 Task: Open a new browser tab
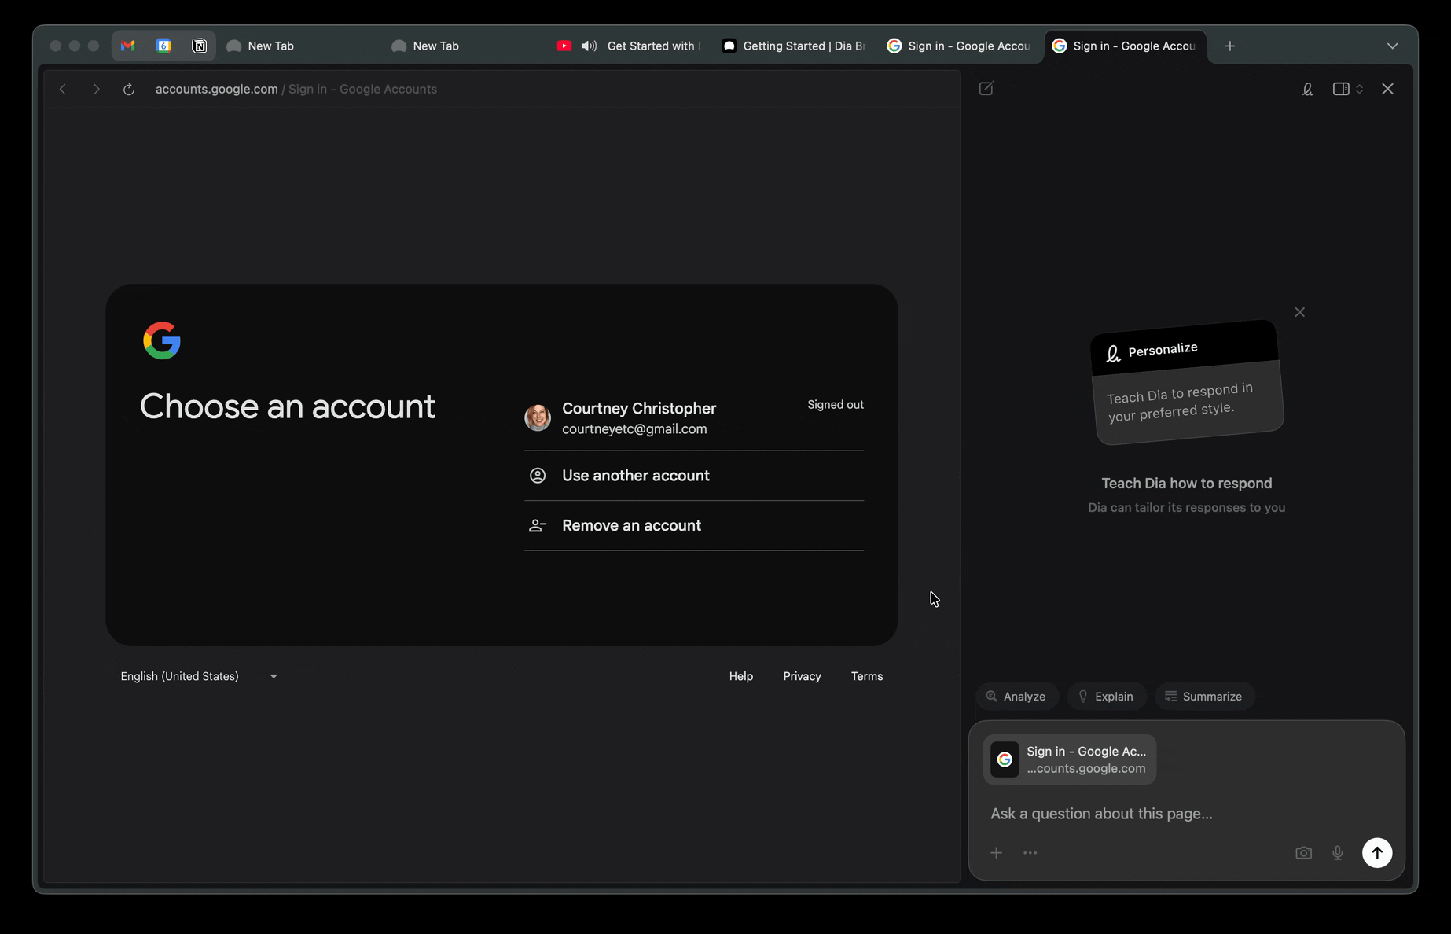click(1230, 46)
